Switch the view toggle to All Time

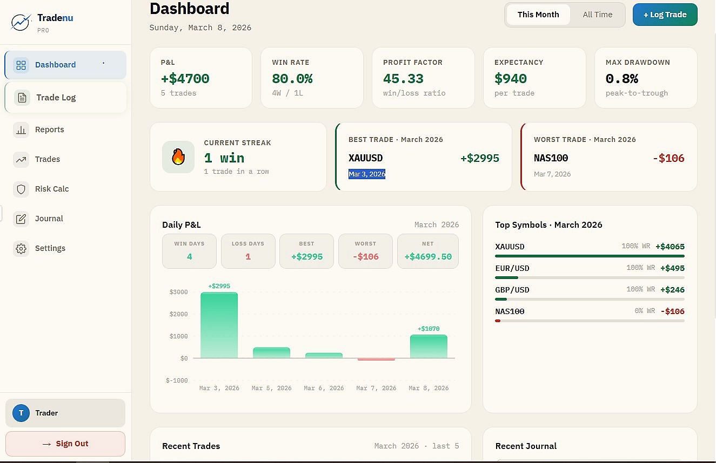597,15
